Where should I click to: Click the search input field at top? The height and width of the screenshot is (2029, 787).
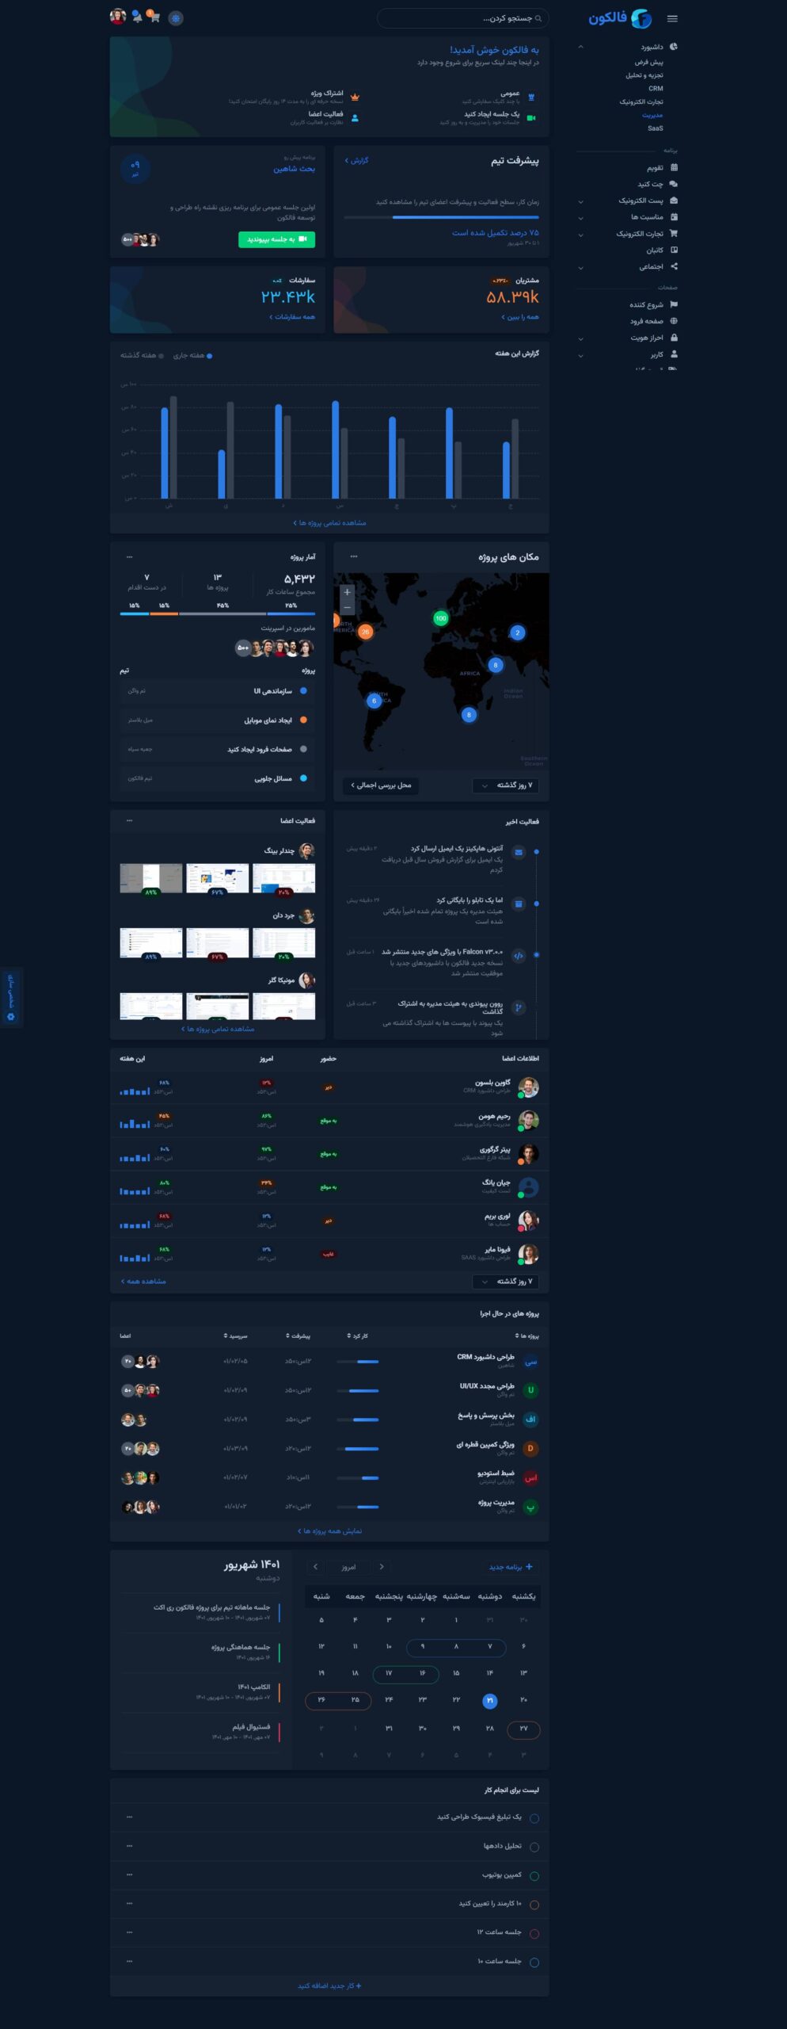pos(462,18)
